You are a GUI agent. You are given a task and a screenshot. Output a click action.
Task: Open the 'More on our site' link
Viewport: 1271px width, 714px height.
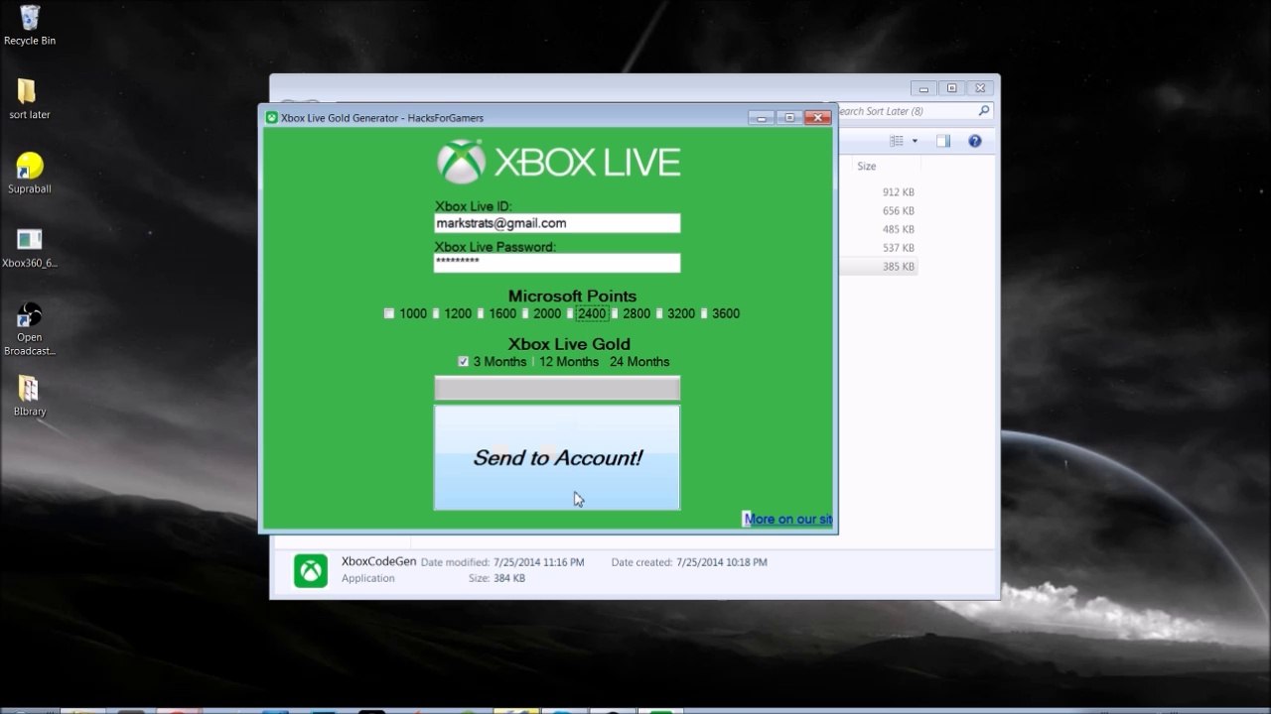pos(788,519)
